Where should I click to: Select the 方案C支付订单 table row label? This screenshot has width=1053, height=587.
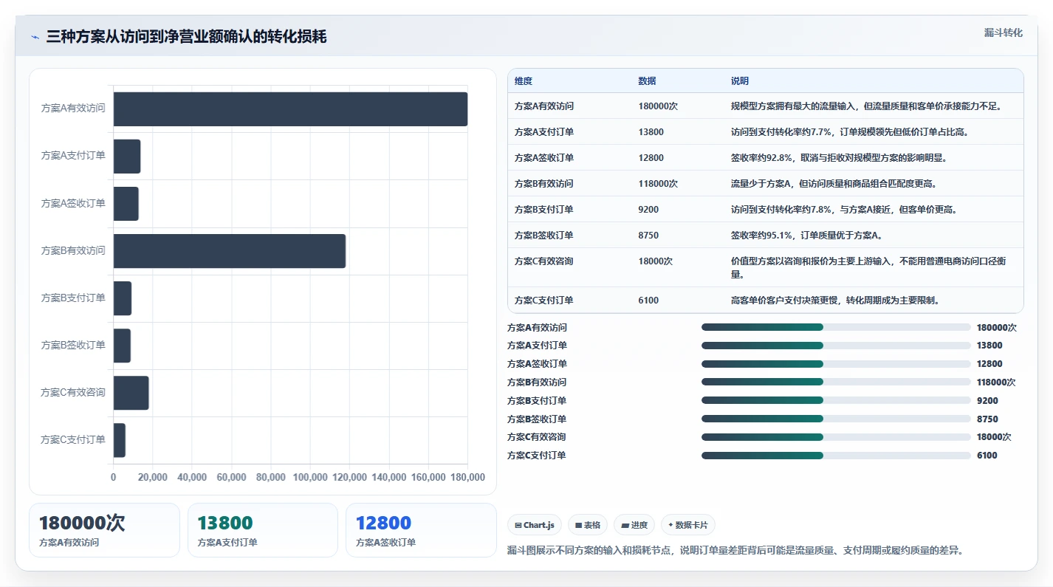(x=544, y=301)
